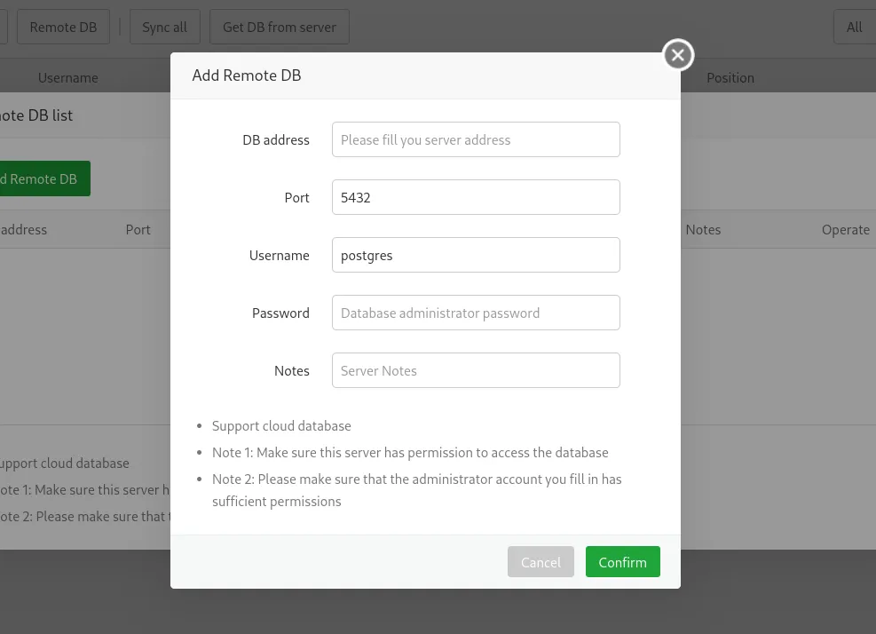Close the Add Remote DB dialog
876x634 pixels.
coord(678,55)
